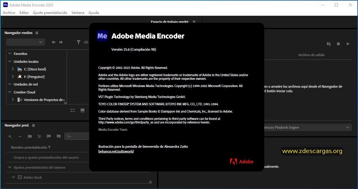Image resolution: width=358 pixels, height=189 pixels.
Task: Click the media browser tree scrollbar corner
Action: point(65,103)
